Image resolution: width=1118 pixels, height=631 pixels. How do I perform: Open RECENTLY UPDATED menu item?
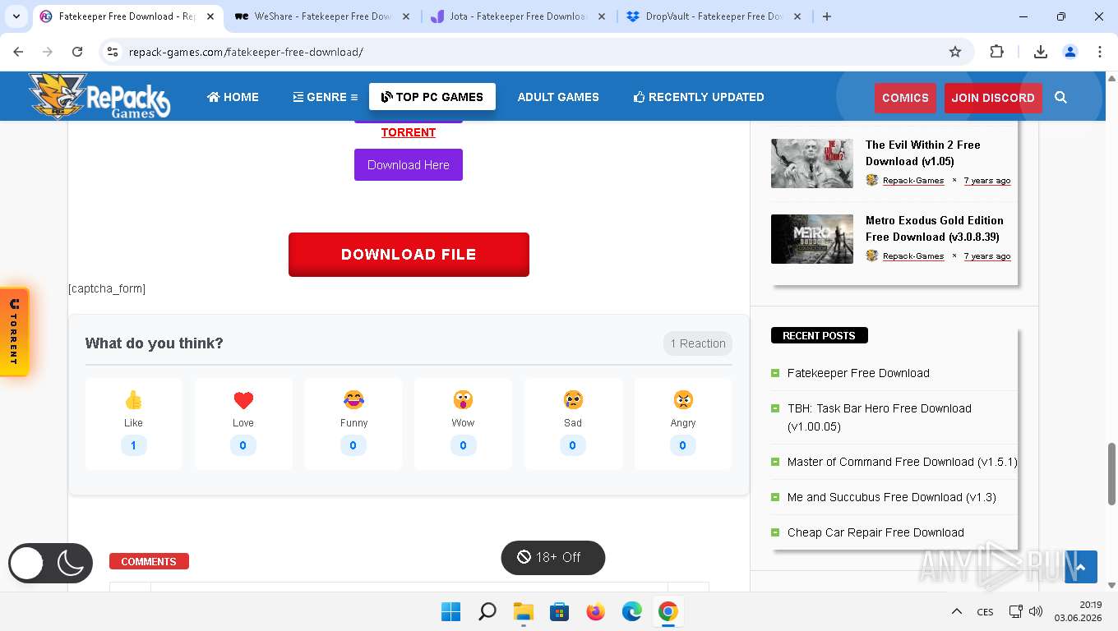tap(699, 97)
